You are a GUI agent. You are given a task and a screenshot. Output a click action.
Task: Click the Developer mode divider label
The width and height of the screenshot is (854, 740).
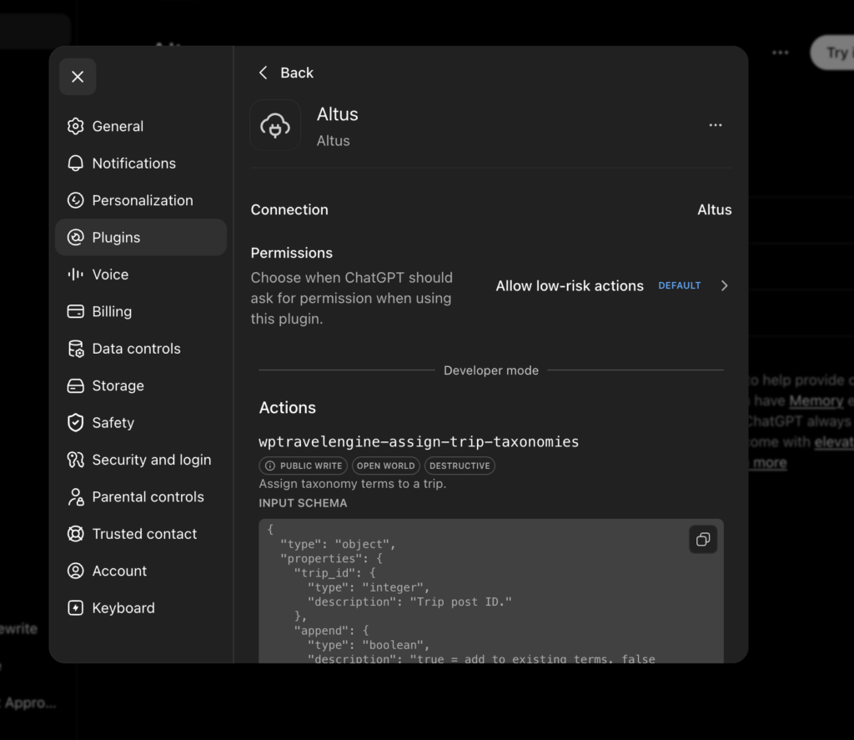pos(490,370)
